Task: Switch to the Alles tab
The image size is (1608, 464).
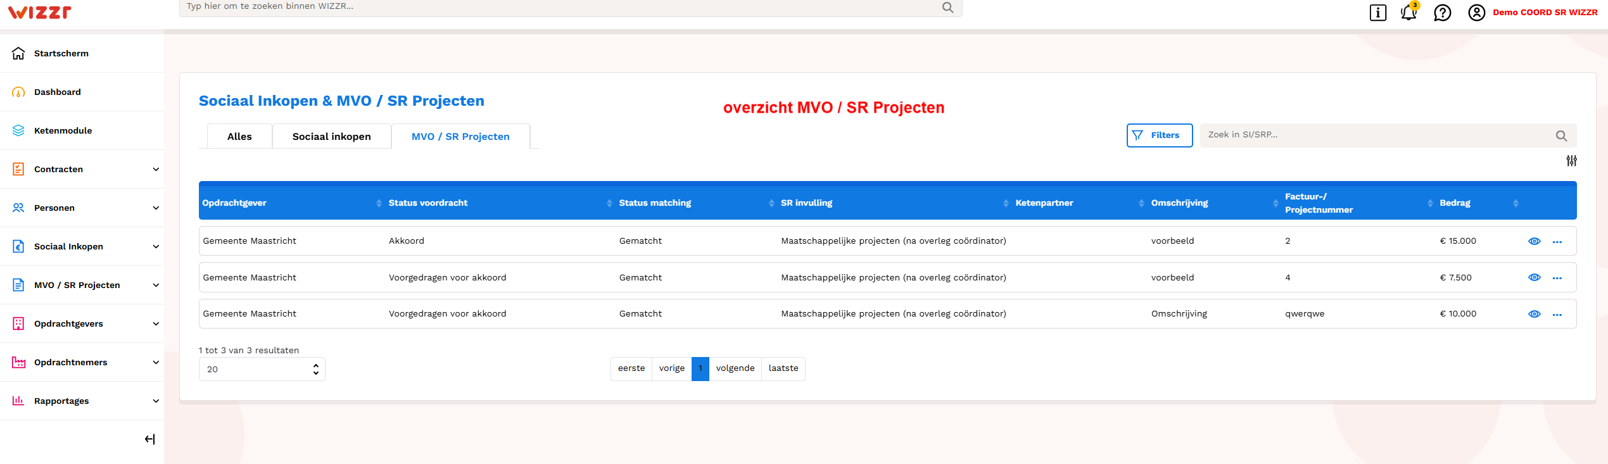Action: tap(239, 137)
